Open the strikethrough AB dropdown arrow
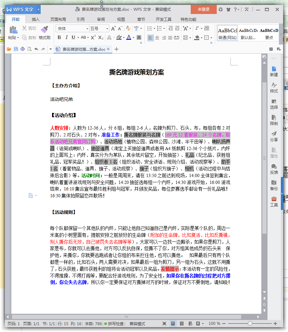This screenshot has width=288, height=332. tap(88, 38)
